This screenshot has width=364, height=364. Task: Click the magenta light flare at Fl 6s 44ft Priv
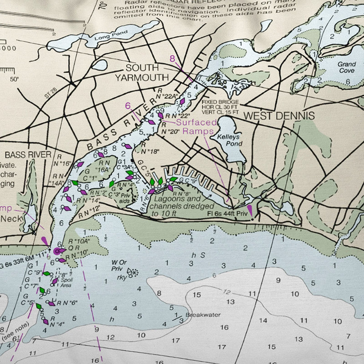(250, 210)
